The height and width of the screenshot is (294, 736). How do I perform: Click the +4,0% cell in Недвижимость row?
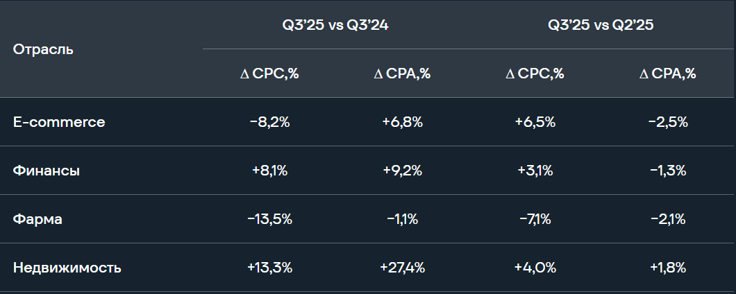click(x=535, y=268)
